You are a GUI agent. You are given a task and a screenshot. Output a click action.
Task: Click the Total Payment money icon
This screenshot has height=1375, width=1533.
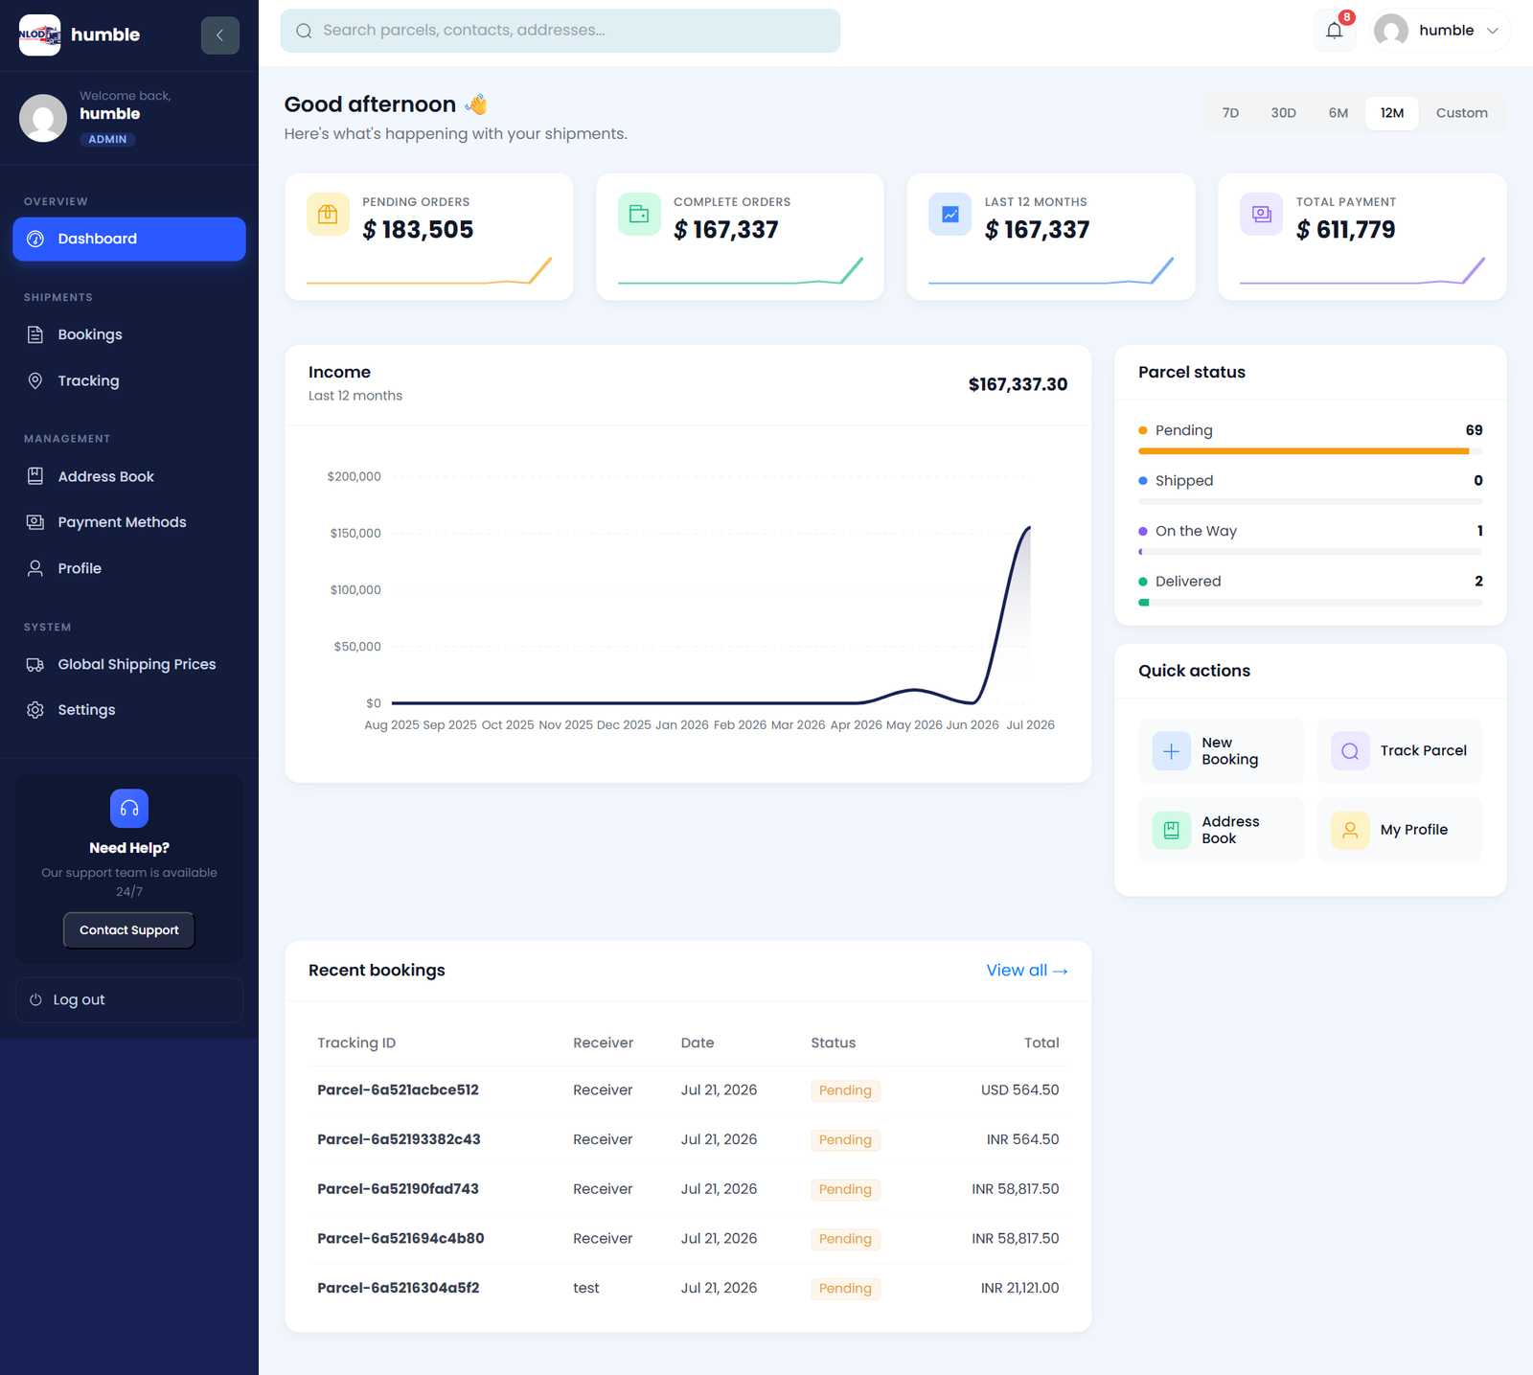coord(1261,214)
